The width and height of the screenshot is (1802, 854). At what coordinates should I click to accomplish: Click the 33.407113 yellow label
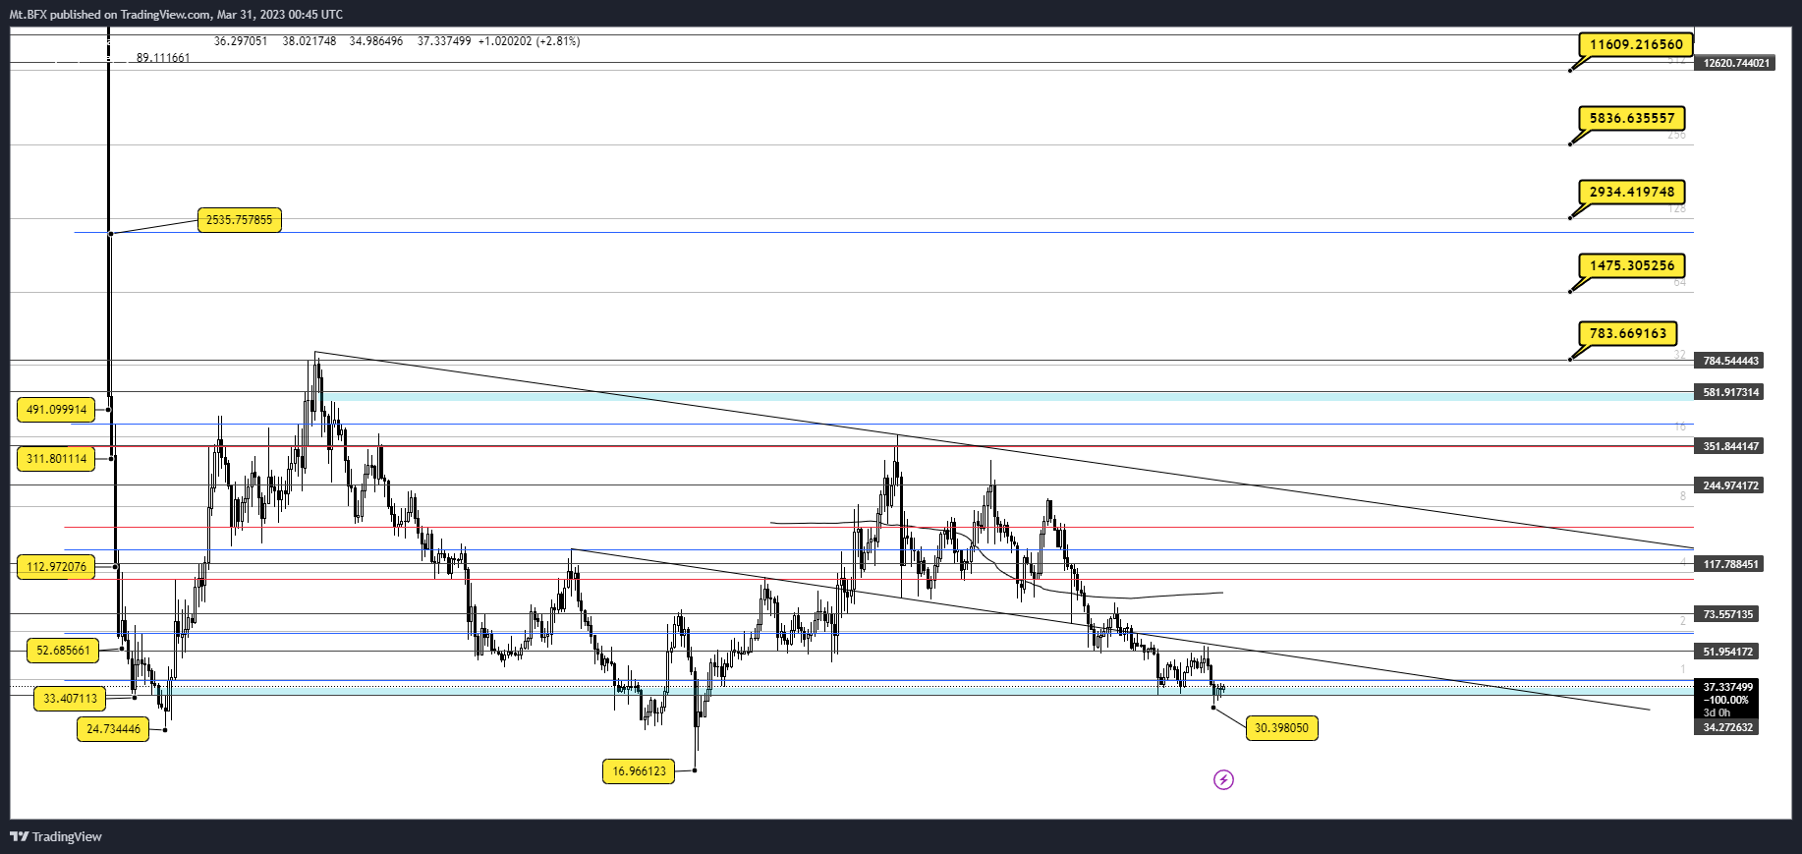click(70, 699)
